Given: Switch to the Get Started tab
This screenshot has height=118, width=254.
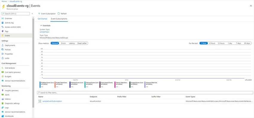Looking at the screenshot, I should pos(42,19).
